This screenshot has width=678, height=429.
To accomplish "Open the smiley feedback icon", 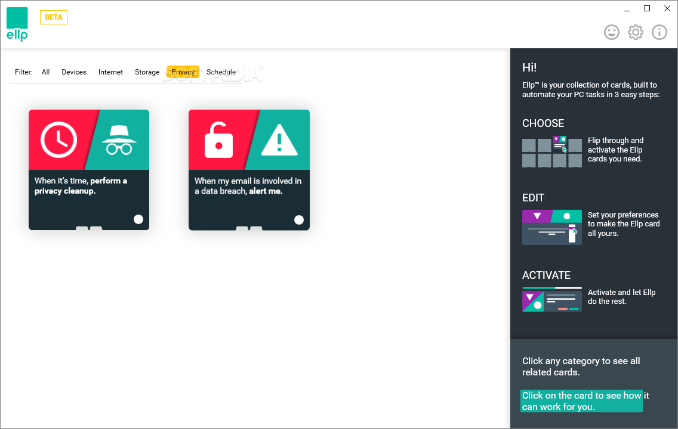I will coord(611,32).
